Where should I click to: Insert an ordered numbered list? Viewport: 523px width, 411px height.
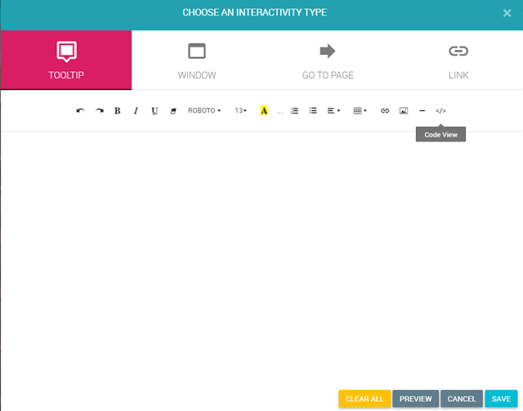pos(295,110)
